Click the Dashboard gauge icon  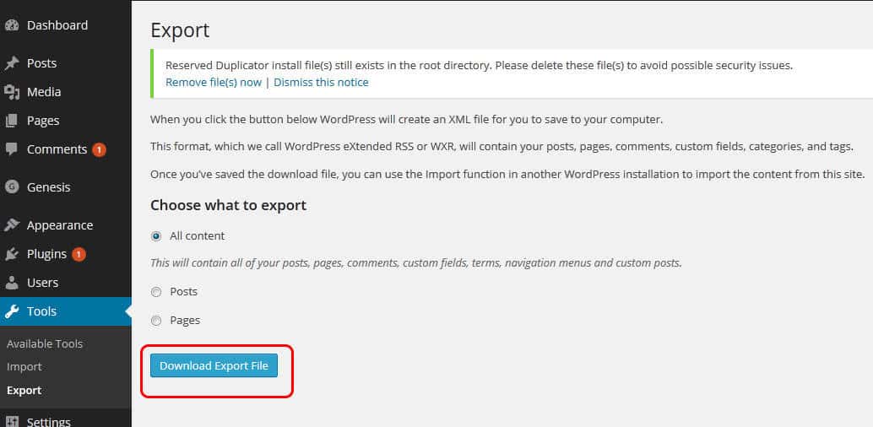12,25
